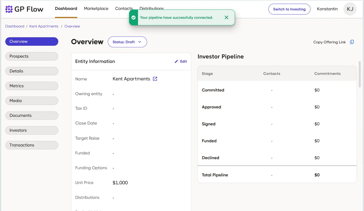Open the Contacts tab

click(x=124, y=9)
